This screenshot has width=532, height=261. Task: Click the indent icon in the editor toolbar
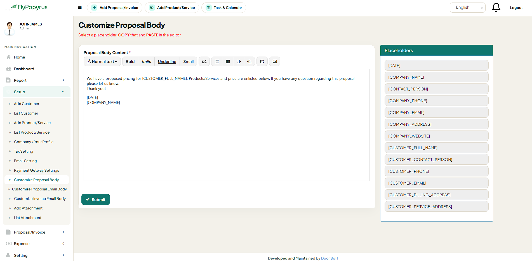pyautogui.click(x=249, y=62)
